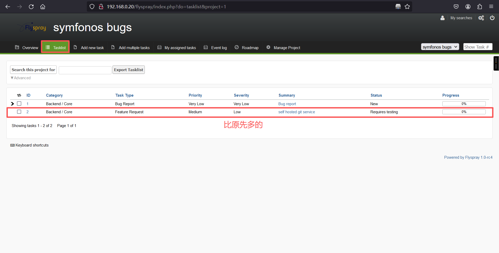Click the Show Task # input field
This screenshot has width=499, height=253.
click(x=478, y=47)
